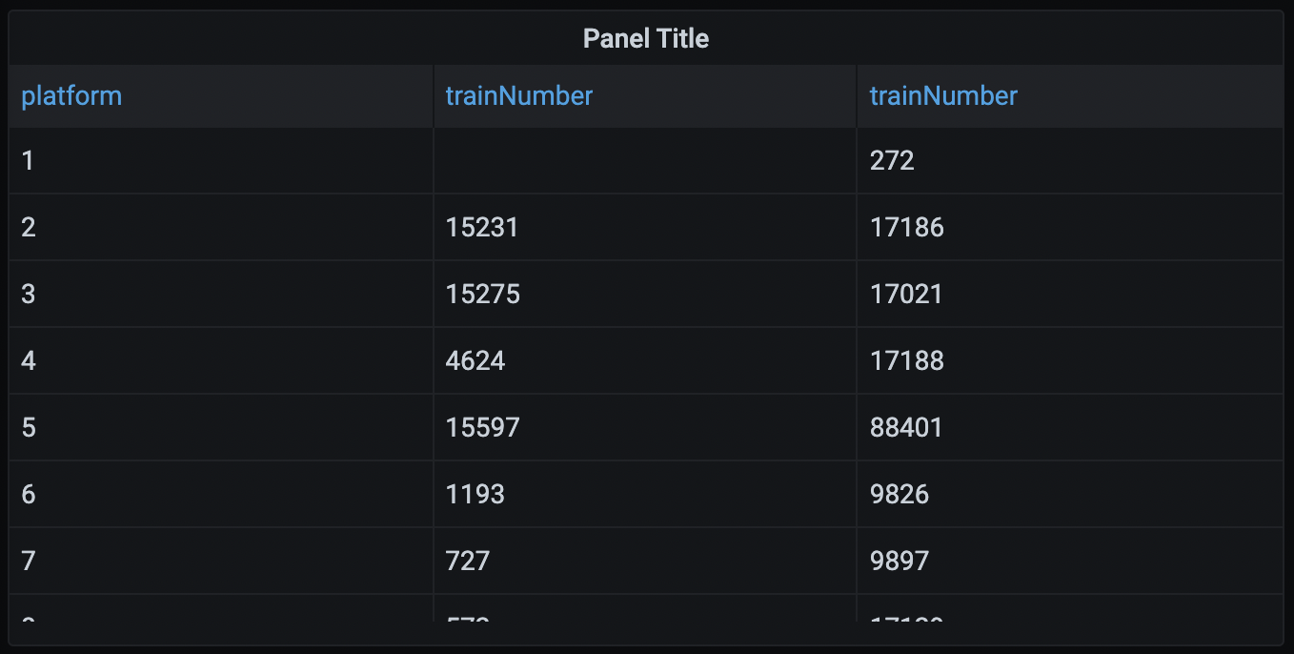The height and width of the screenshot is (654, 1294).
Task: Click the value 15597 in row 5
Action: pyautogui.click(x=483, y=427)
